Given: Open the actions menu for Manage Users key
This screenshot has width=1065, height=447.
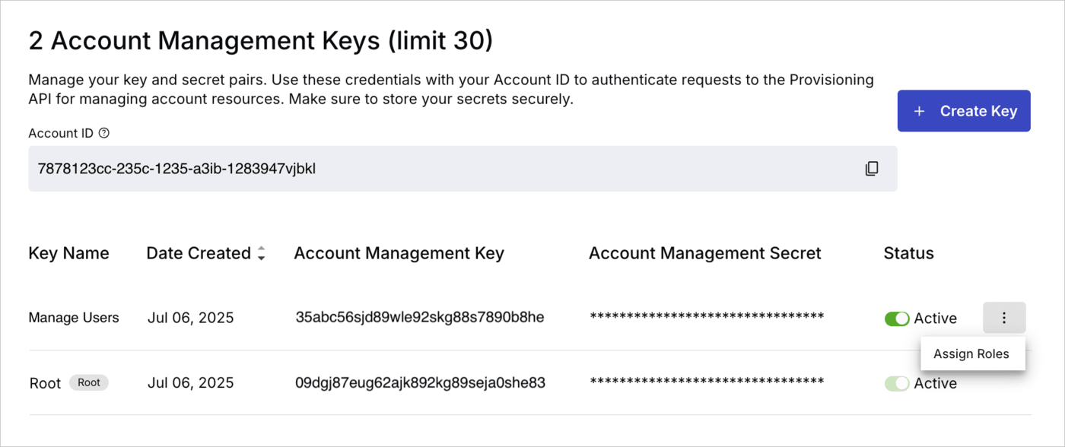Looking at the screenshot, I should [1004, 317].
